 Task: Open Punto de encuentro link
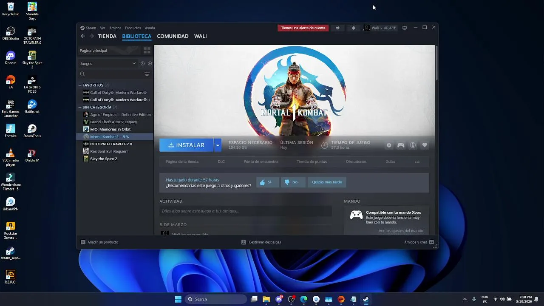pyautogui.click(x=261, y=161)
